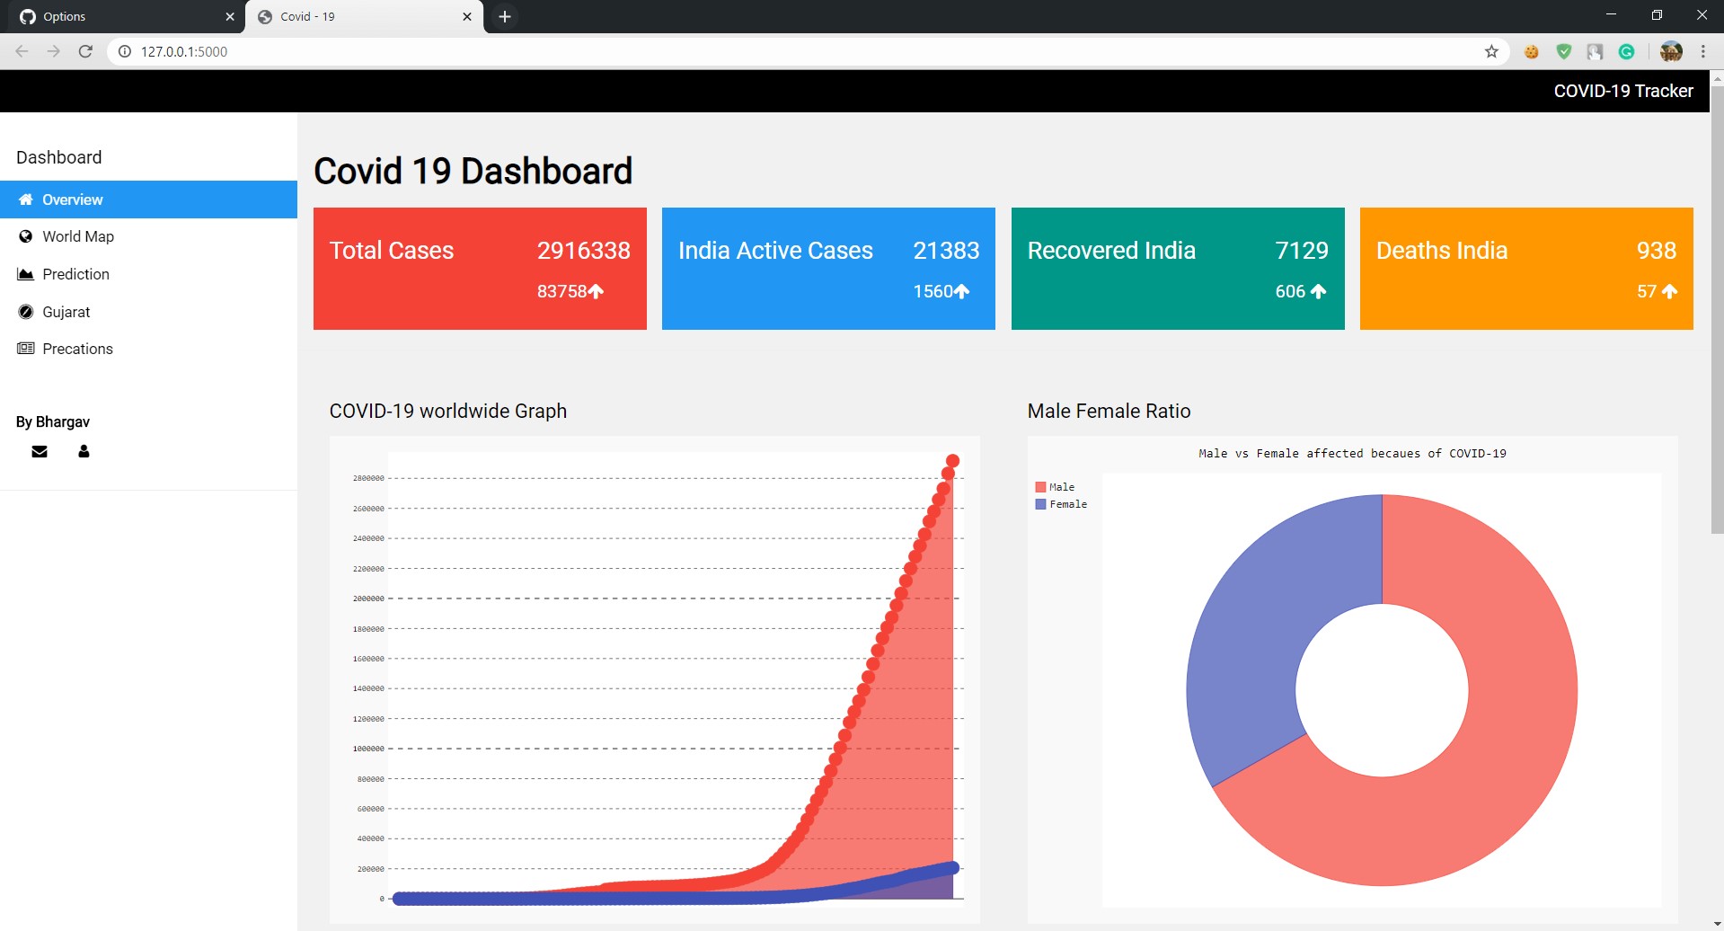Click the Prediction area chart icon
The height and width of the screenshot is (931, 1724).
coord(26,274)
